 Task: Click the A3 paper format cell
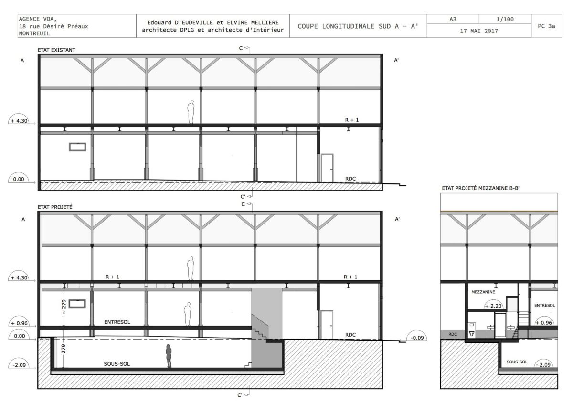tap(454, 19)
